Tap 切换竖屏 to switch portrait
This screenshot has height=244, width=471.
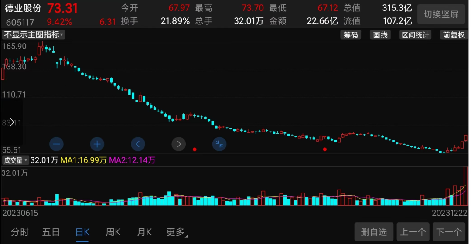(441, 14)
